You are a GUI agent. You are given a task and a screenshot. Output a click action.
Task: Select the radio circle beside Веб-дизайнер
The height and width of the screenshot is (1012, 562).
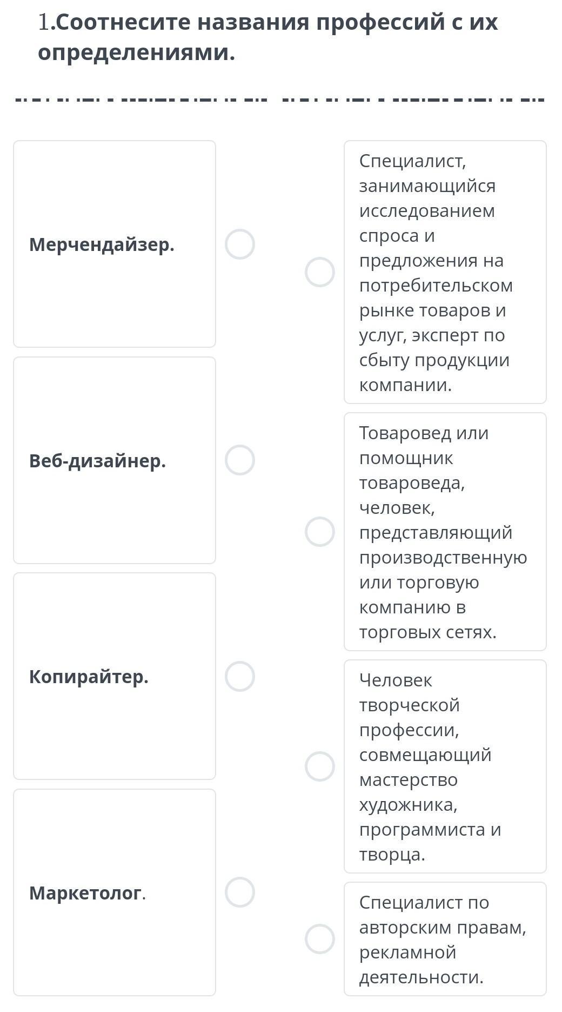pos(240,460)
